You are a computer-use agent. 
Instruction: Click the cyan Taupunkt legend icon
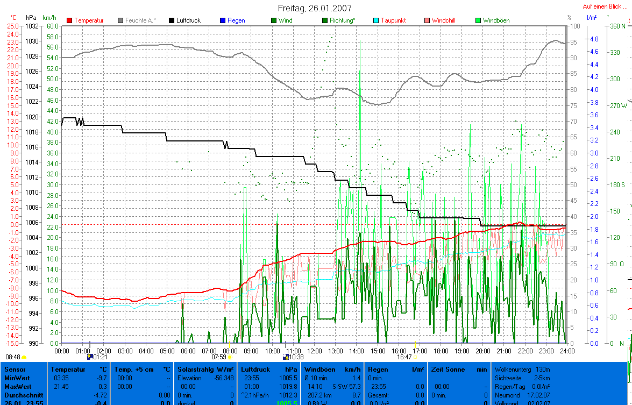[376, 20]
